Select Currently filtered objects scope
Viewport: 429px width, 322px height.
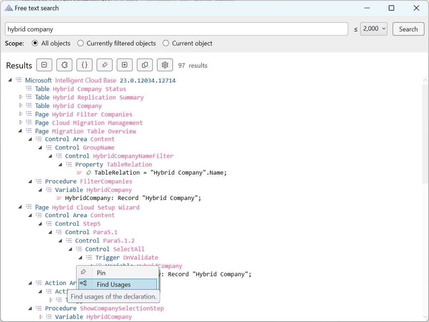click(x=80, y=43)
